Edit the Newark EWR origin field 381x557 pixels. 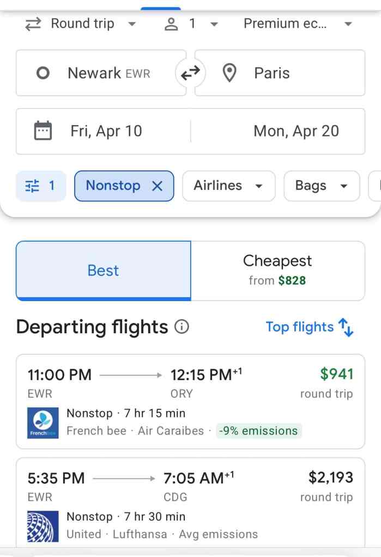coord(109,73)
